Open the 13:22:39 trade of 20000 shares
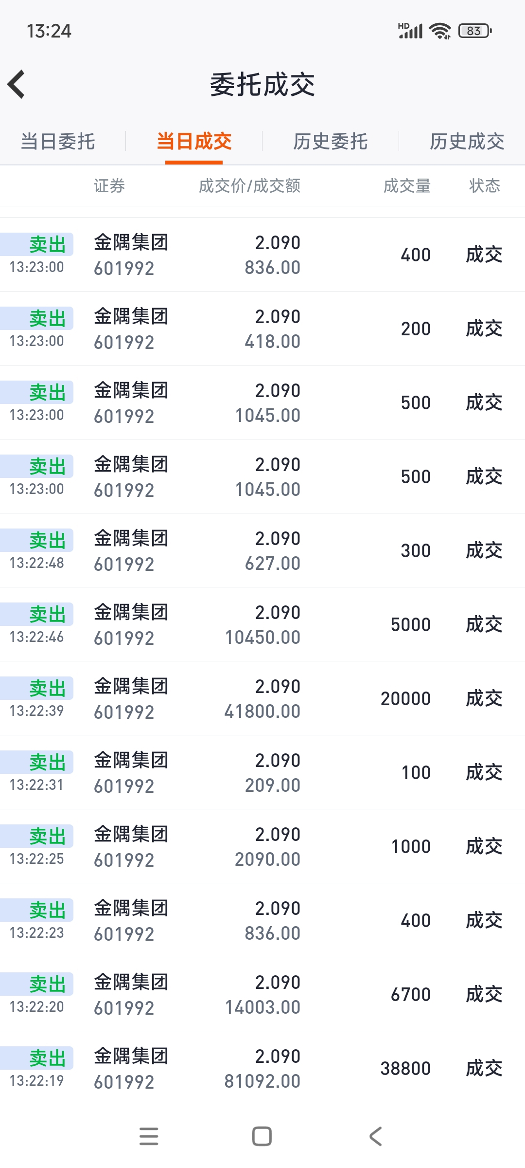Screen dimensions: 525x1168 [x=262, y=698]
